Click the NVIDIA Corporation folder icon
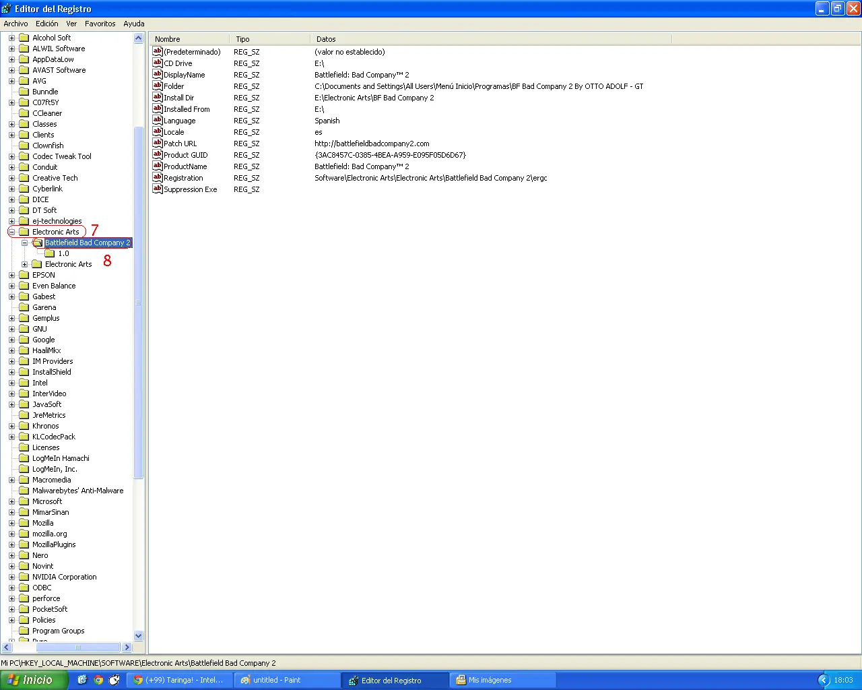Image resolution: width=862 pixels, height=690 pixels. point(24,577)
